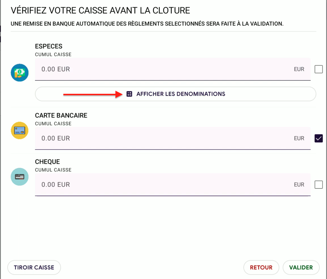Click the EUR suffix in the Cheque field
Screen dimensions: 327x279
(x=299, y=185)
